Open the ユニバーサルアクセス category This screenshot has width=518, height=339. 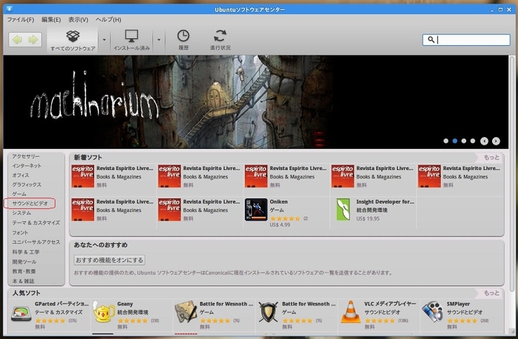click(36, 242)
